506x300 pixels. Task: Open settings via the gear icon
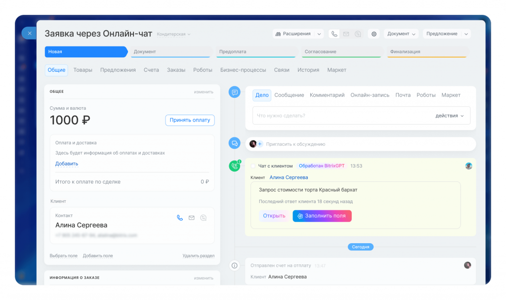374,34
